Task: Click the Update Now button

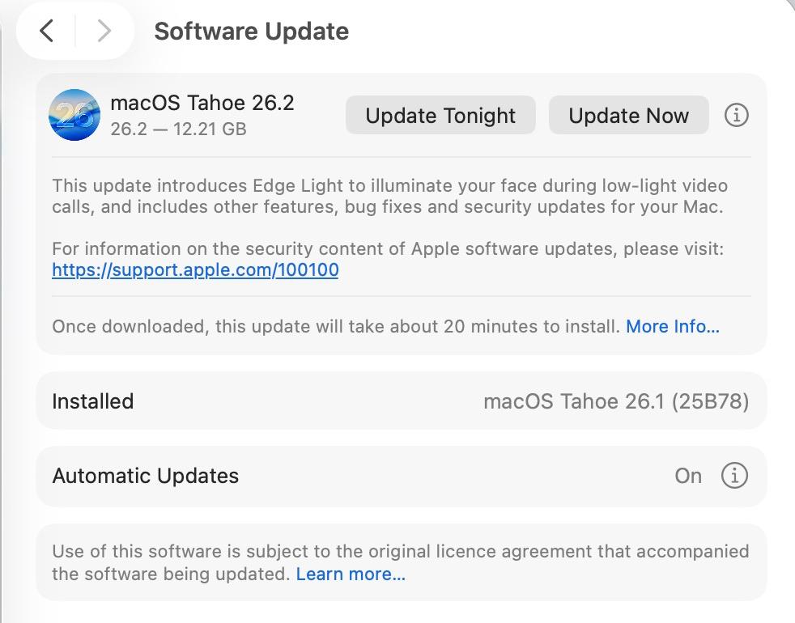Action: click(x=628, y=115)
